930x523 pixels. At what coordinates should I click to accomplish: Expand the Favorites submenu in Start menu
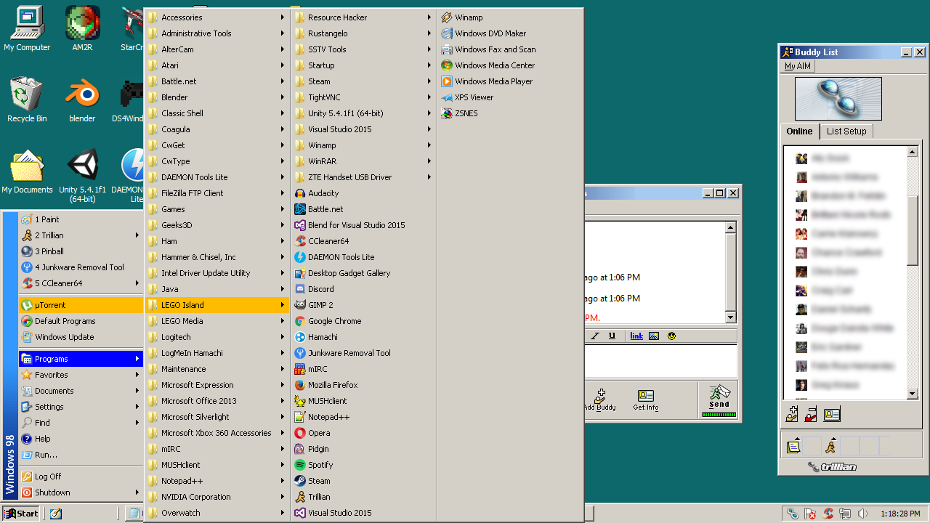(x=81, y=375)
